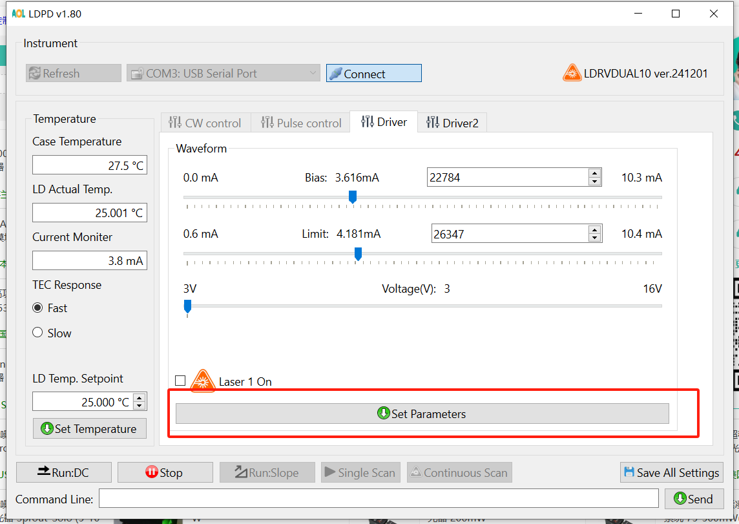Decrease the Limit value with down arrow
The image size is (739, 524).
click(594, 238)
